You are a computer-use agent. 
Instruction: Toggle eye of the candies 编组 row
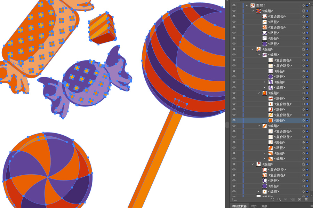[234, 49]
